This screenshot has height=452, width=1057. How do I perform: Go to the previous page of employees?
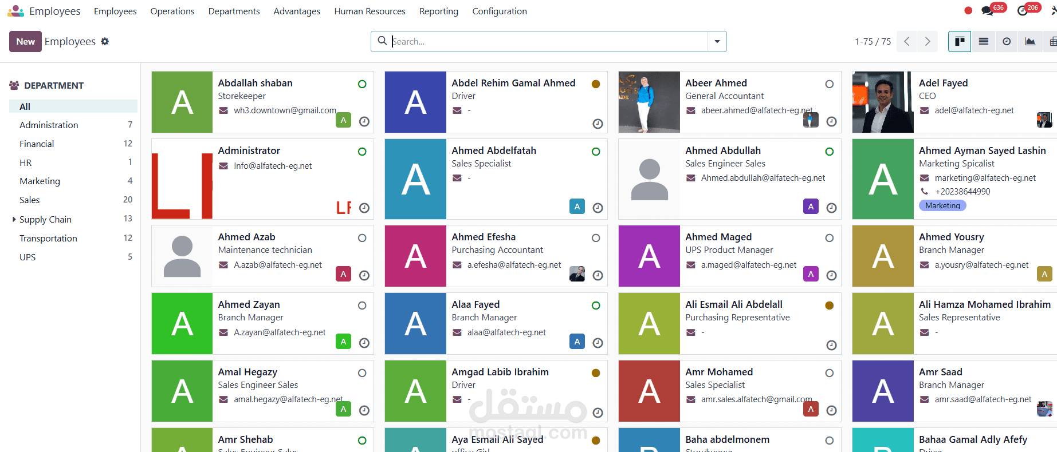coord(906,41)
